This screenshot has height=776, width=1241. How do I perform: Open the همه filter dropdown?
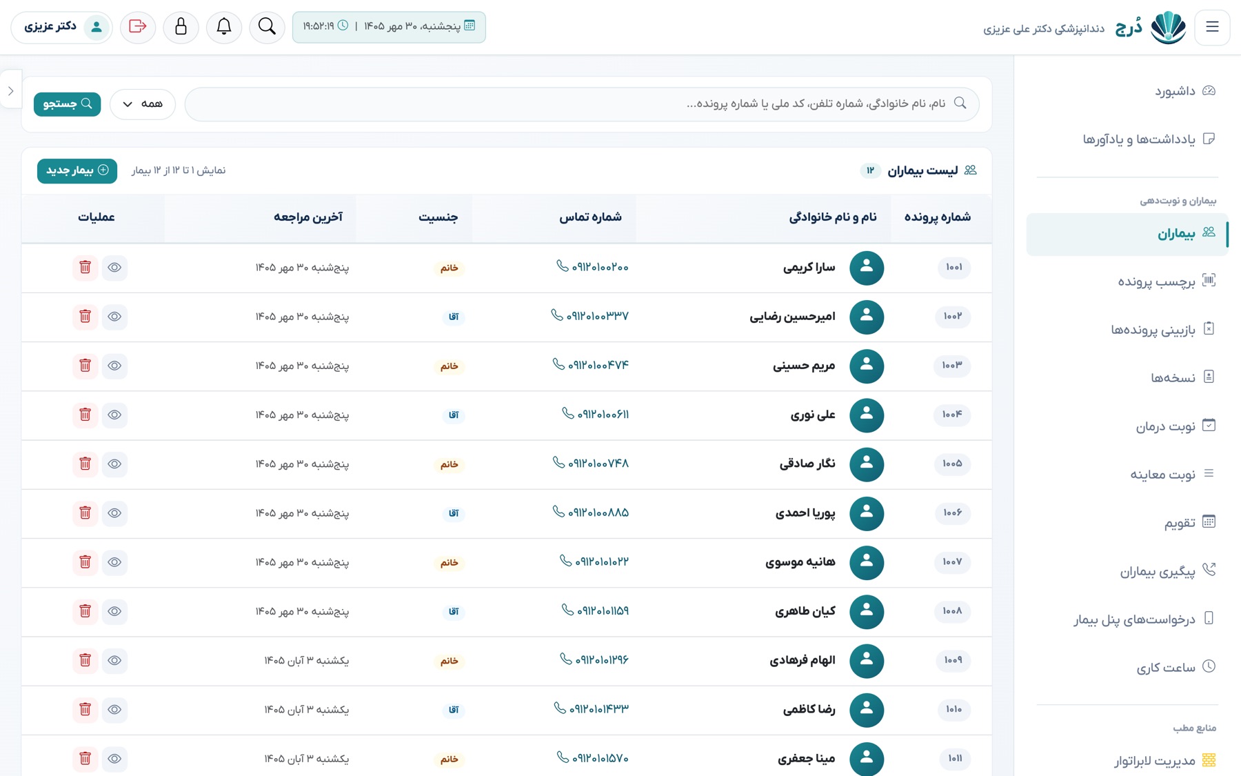pyautogui.click(x=143, y=104)
